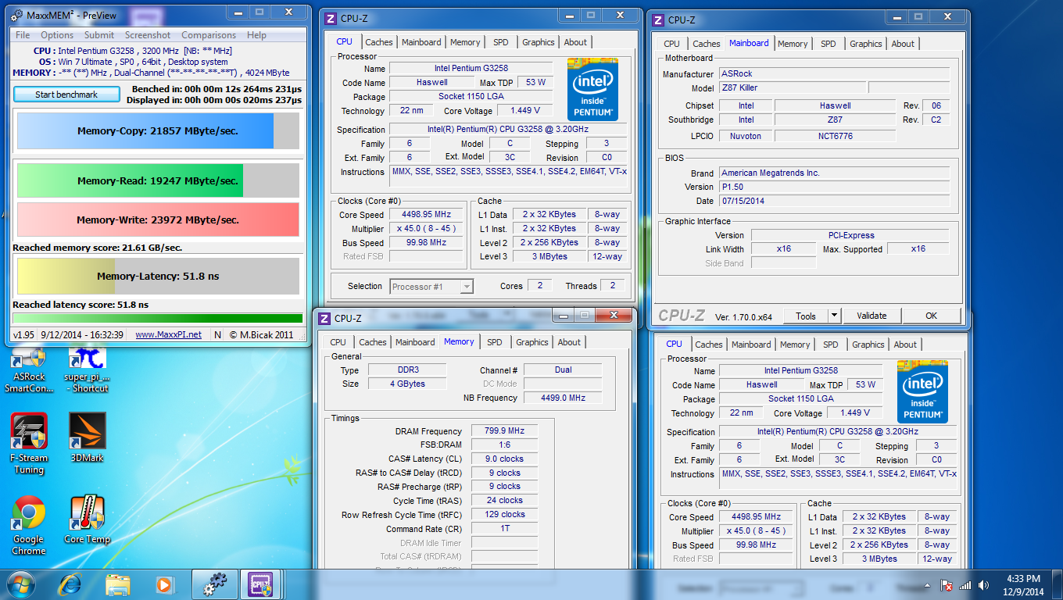Screen dimensions: 1063x600
Task: Open Core Temp desktop icon
Action: [87, 520]
